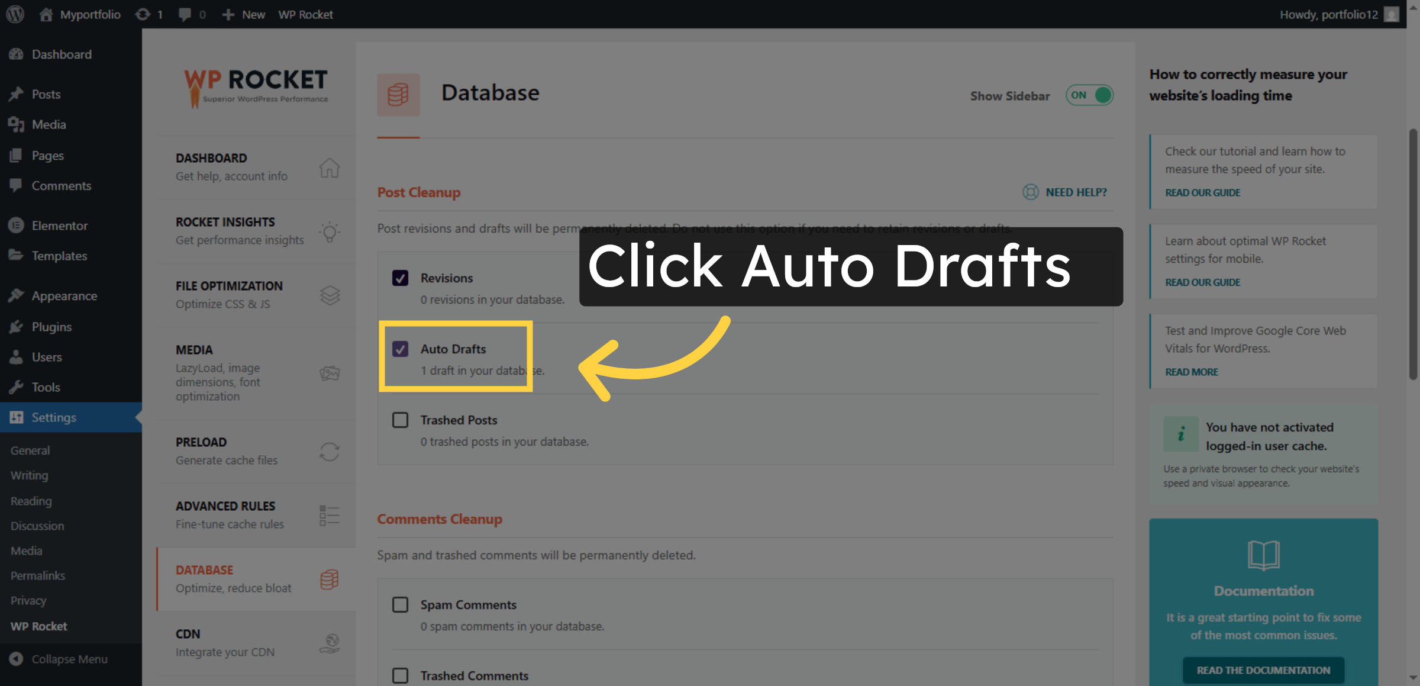Open the Core Web Vitals Read More link
This screenshot has height=686, width=1420.
[x=1191, y=372]
